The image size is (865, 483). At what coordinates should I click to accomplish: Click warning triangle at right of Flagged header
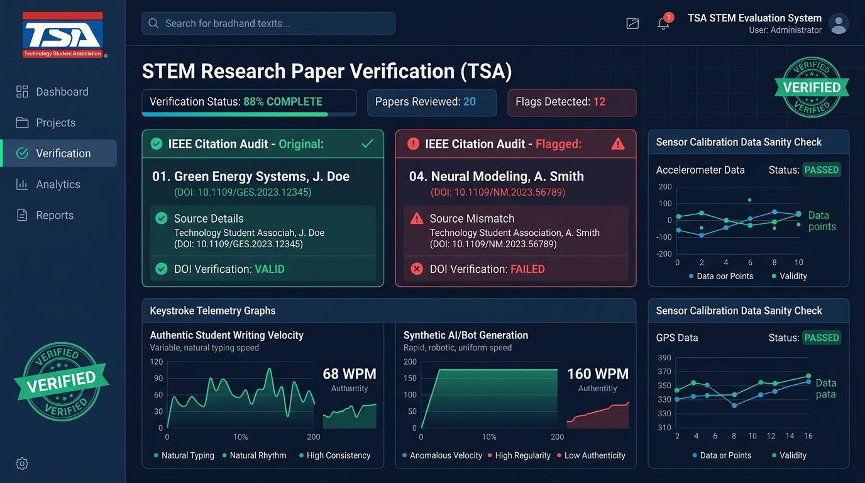[x=618, y=144]
